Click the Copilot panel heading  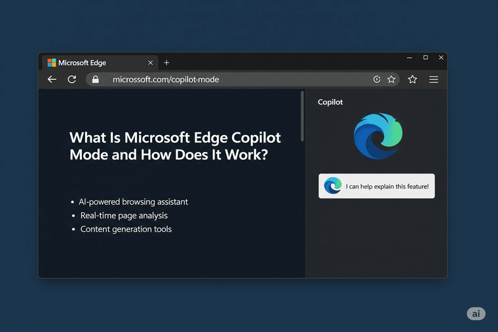tap(330, 102)
